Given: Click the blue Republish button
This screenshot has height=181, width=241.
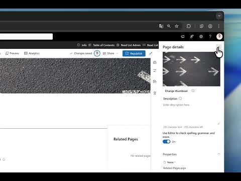Looking at the screenshot, I should click(x=134, y=53).
